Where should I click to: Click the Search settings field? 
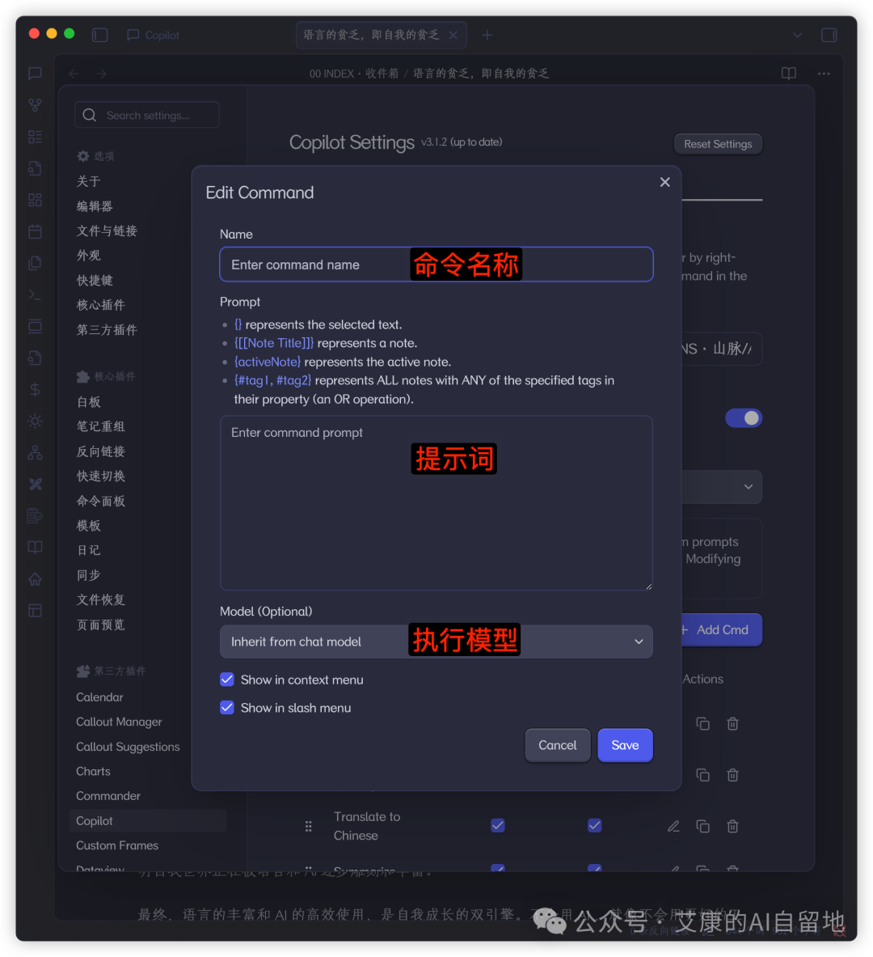tap(147, 116)
